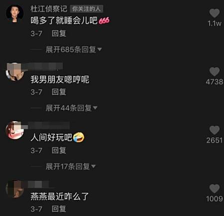
Task: Like the comment with 4738 hearts
Action: [215, 72]
